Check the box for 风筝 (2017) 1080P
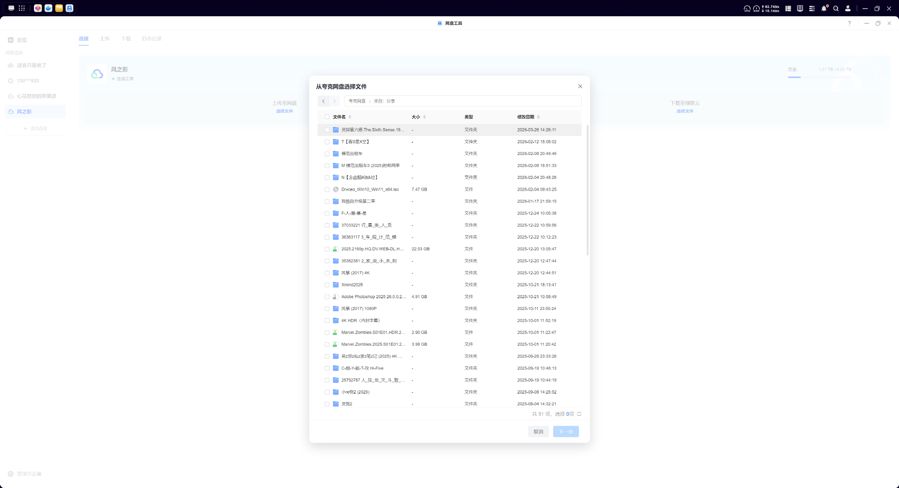Screen dimensions: 899x488 [x=327, y=309]
